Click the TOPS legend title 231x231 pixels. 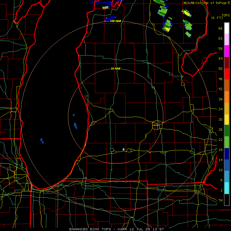226,15
